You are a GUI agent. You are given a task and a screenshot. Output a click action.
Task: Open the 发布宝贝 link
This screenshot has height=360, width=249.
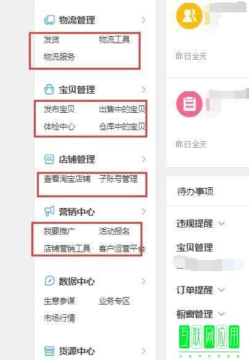(x=59, y=109)
